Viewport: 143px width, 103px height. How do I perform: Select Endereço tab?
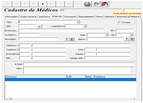coord(57,17)
